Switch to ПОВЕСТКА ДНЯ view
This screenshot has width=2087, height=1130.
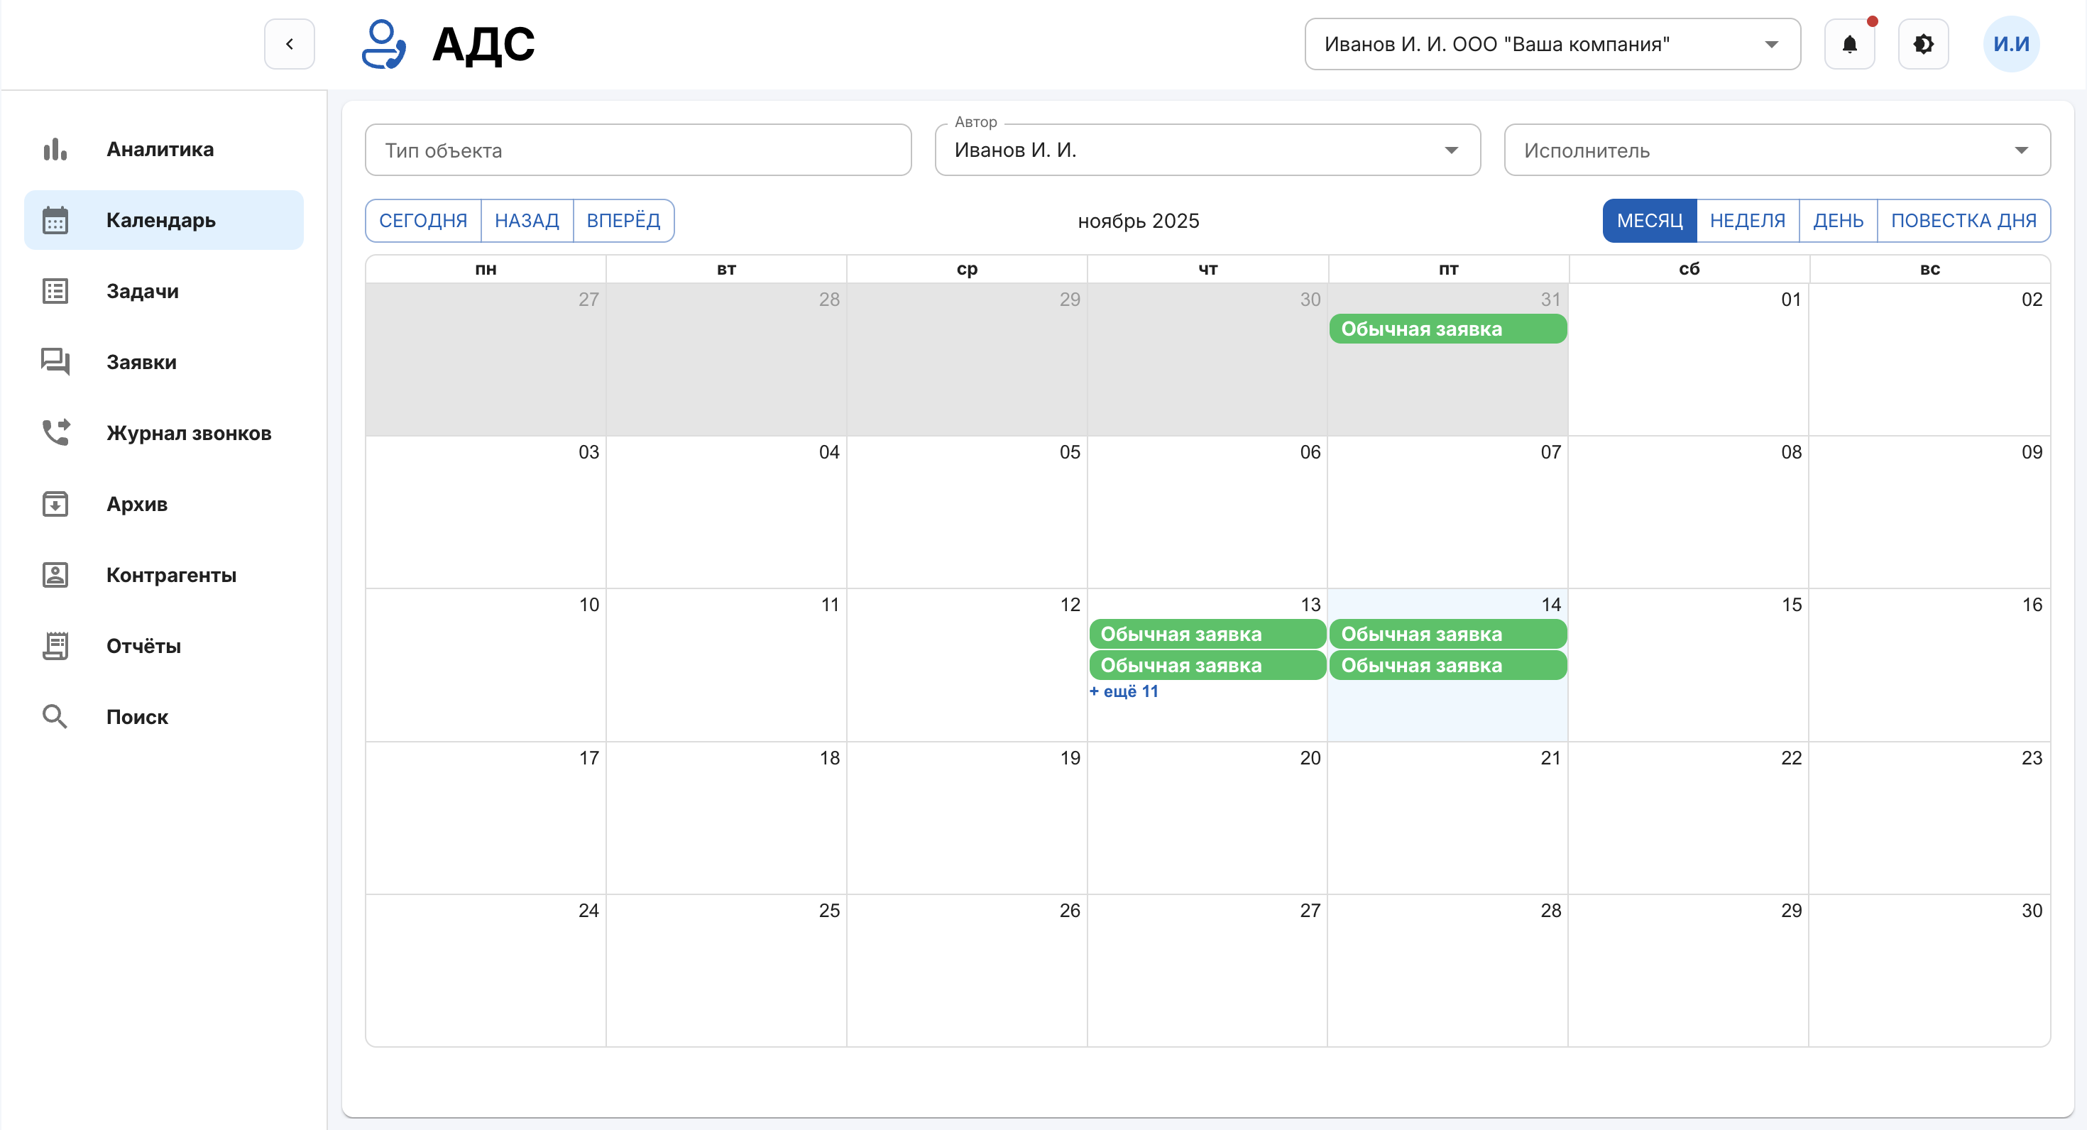(1964, 220)
